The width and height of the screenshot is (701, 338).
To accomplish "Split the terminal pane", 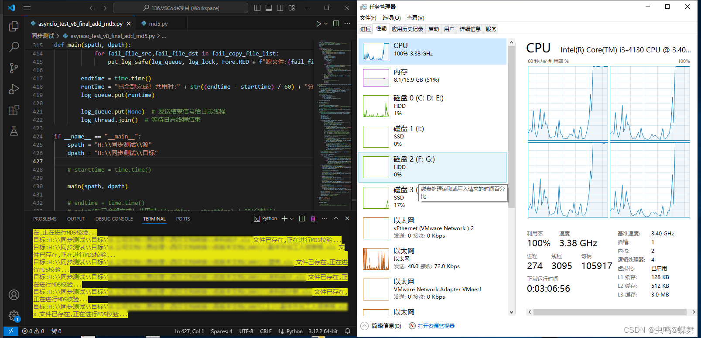I will [x=302, y=218].
